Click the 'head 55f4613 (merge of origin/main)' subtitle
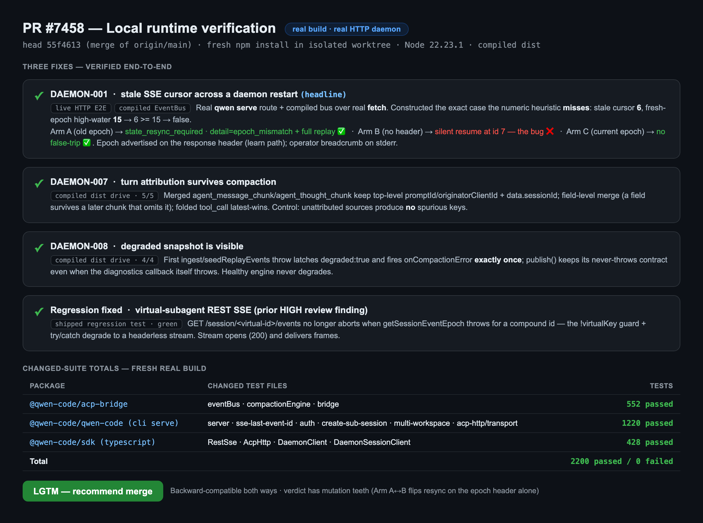This screenshot has height=523, width=703. click(107, 45)
